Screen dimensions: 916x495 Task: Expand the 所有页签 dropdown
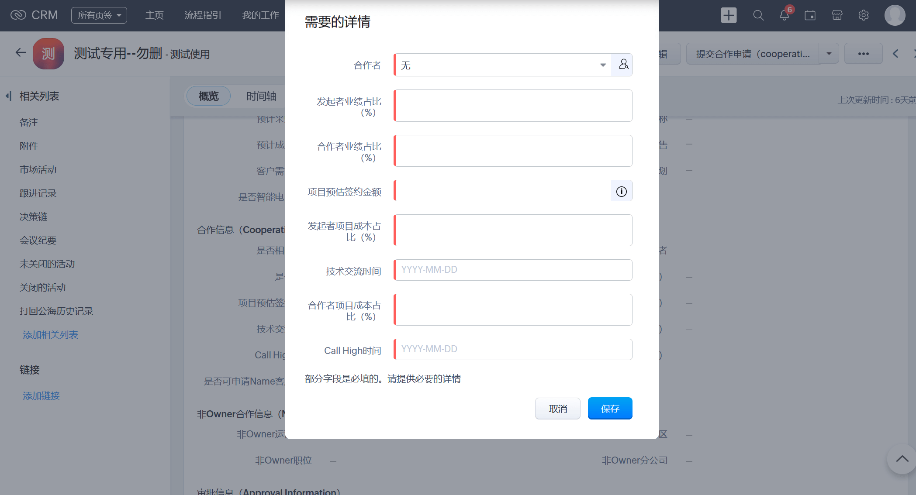(99, 15)
